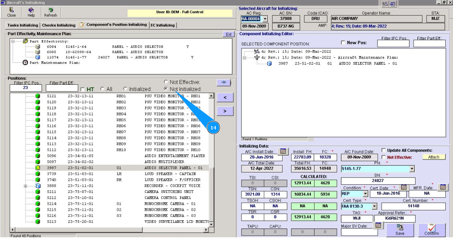Open calendar icon beside MFR. Date
This screenshot has height=238, width=453.
442,187
